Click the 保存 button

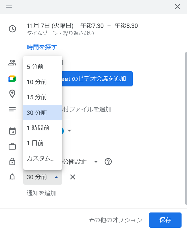(165, 220)
